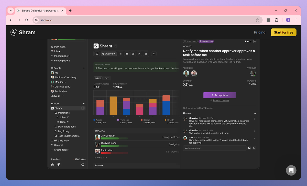Click the attach image icon in chat box
Image resolution: width=307 pixels, height=186 pixels.
[249, 148]
